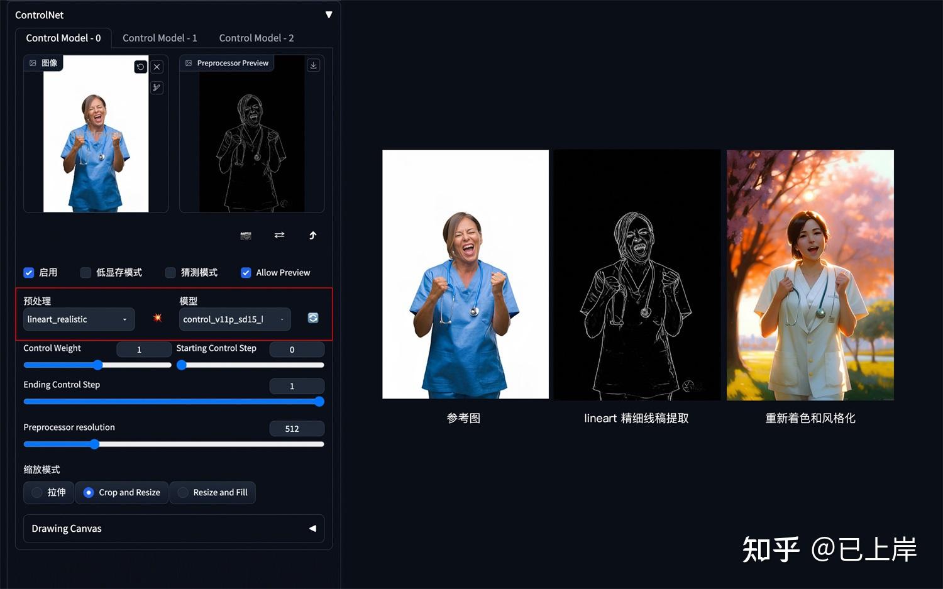Open sketch editing with the pencil icon
The height and width of the screenshot is (589, 943).
pos(157,87)
